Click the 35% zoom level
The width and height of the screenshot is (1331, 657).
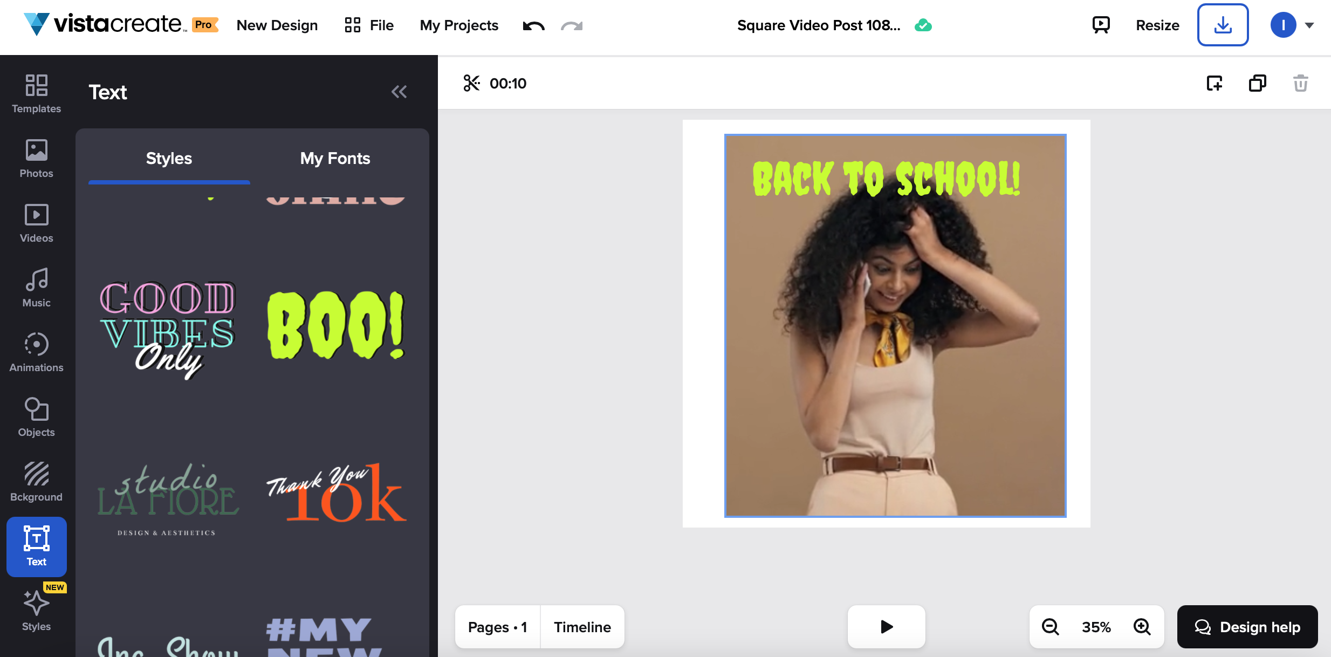coord(1096,627)
